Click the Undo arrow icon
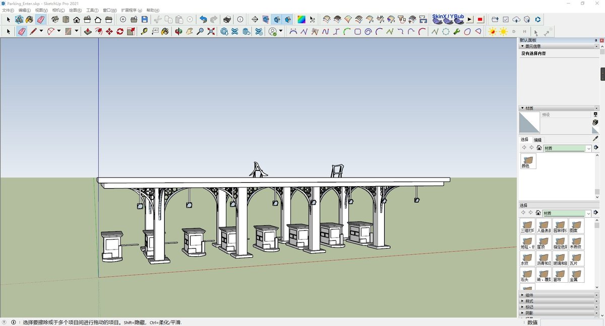The image size is (605, 326). pos(203,20)
